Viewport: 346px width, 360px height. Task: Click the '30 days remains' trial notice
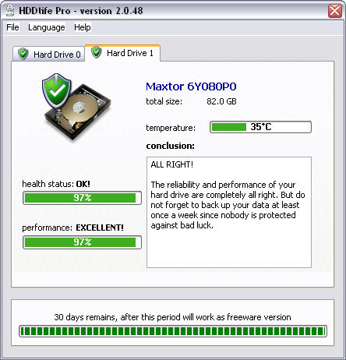172,317
